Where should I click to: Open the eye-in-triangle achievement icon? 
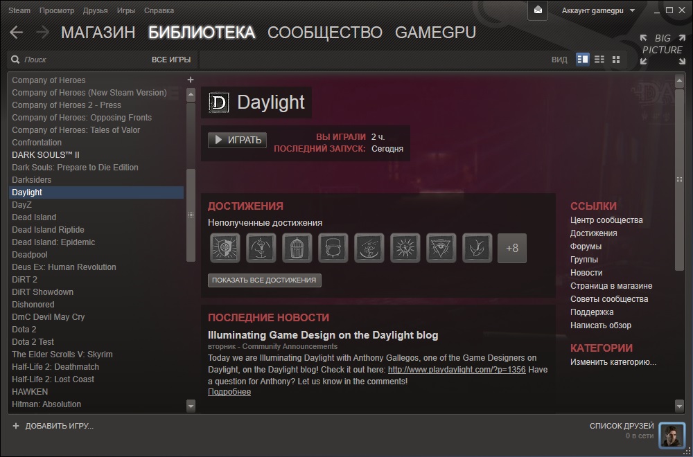click(441, 248)
